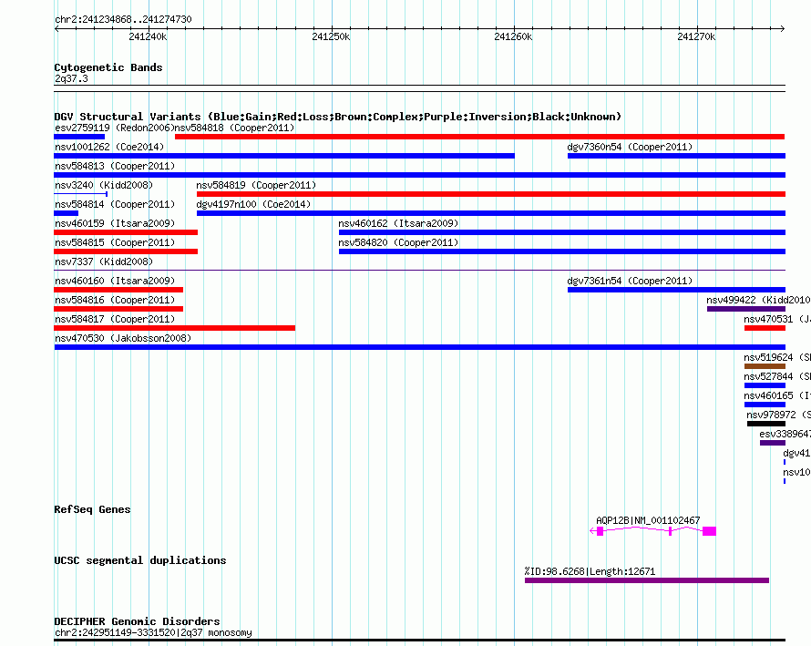Click the dgv7361n54 (Cooper2011) label
Image resolution: width=811 pixels, height=646 pixels.
(x=630, y=281)
